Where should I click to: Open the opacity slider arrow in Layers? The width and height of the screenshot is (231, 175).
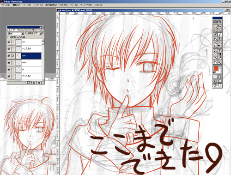[41, 33]
